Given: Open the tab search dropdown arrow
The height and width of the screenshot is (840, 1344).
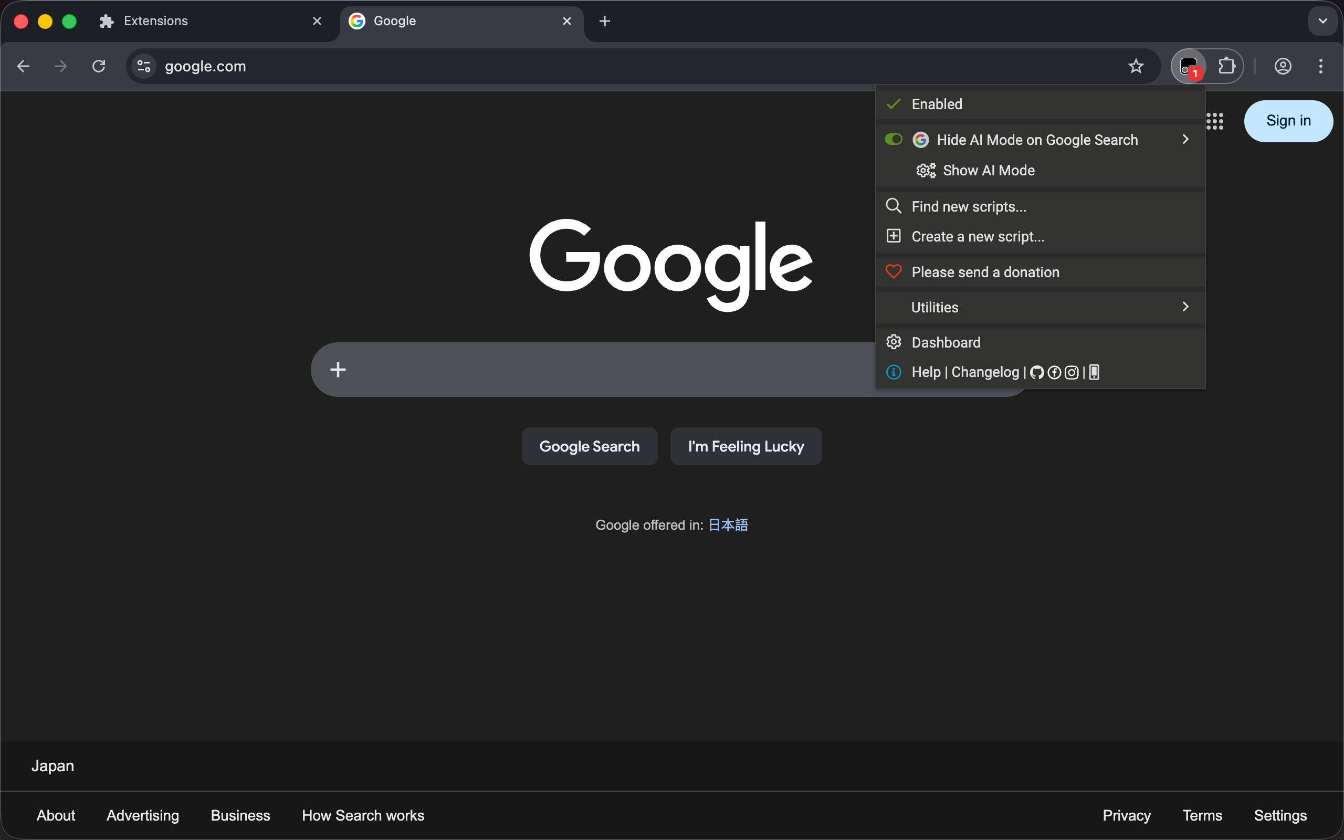Looking at the screenshot, I should (x=1322, y=21).
